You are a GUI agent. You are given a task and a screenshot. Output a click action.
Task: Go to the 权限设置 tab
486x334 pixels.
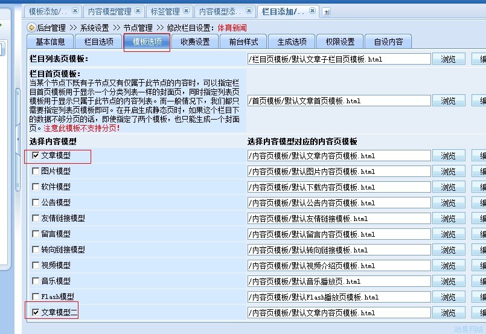pos(340,42)
